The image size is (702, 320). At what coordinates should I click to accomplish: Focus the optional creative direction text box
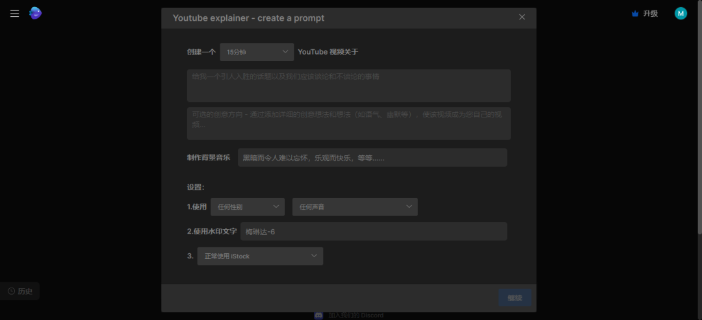(348, 123)
